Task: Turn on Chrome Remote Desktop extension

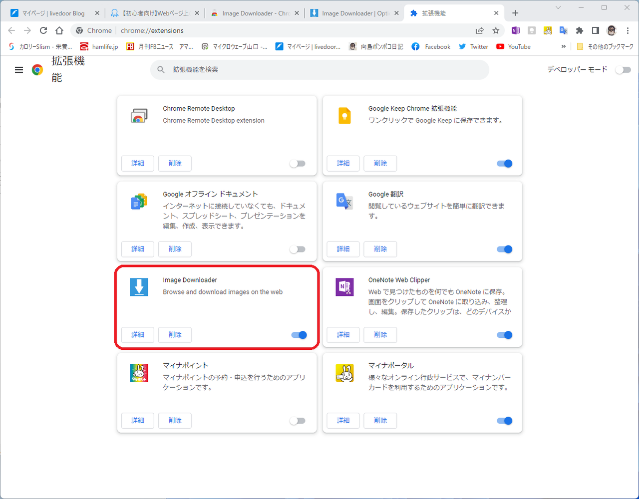Action: pyautogui.click(x=298, y=164)
